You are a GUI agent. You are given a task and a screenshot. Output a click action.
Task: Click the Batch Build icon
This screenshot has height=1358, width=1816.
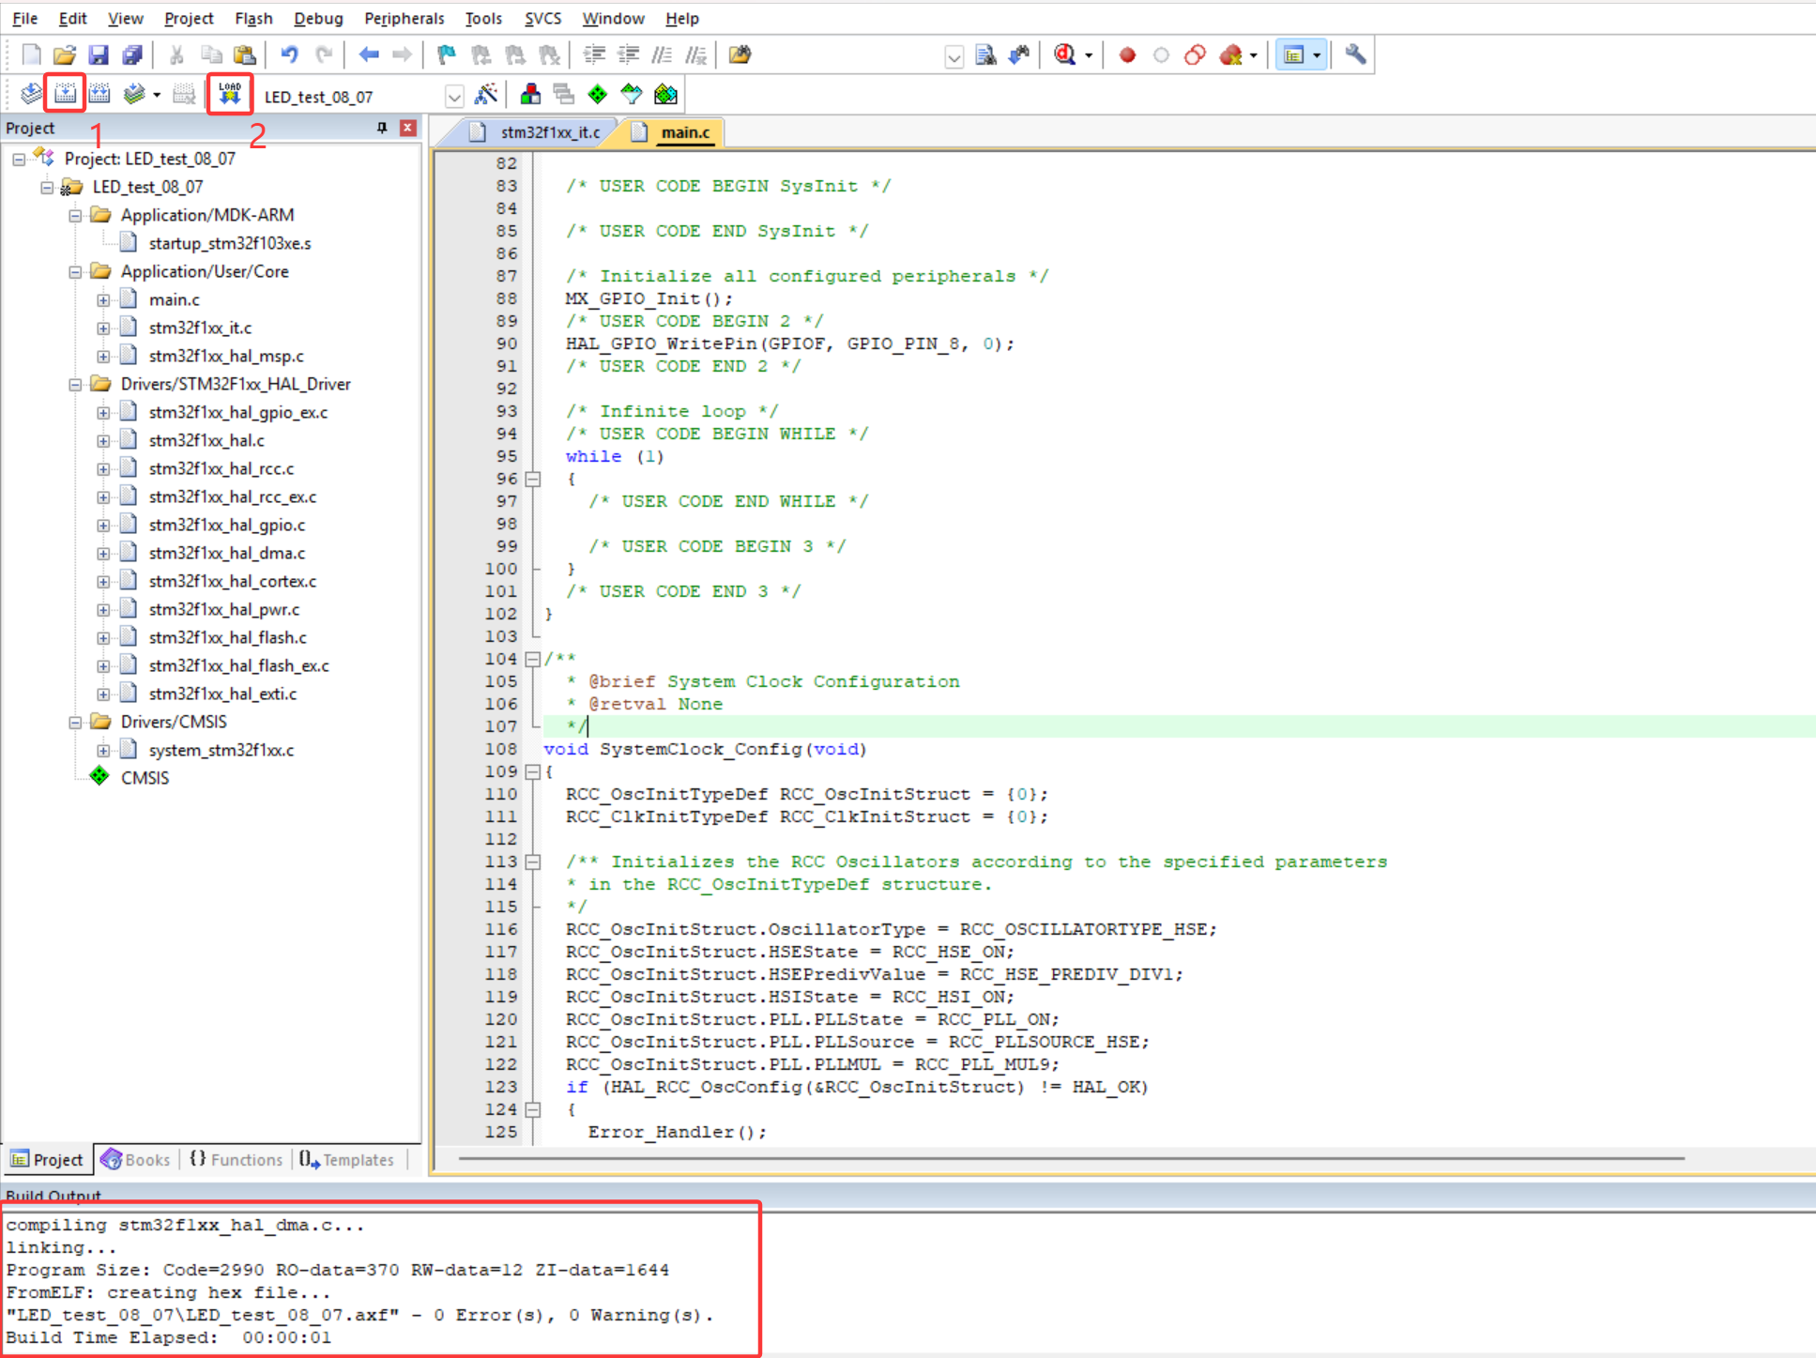[x=134, y=94]
